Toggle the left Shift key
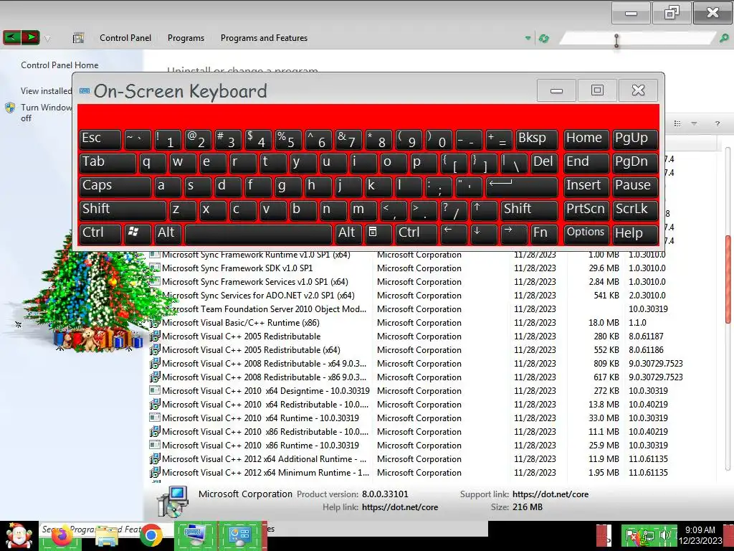Screen dimensions: 734x551 (123, 209)
